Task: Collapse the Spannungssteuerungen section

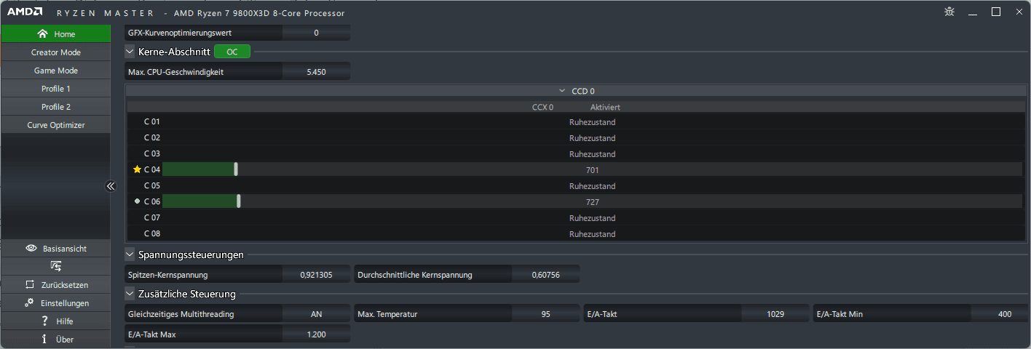Action: click(x=130, y=254)
